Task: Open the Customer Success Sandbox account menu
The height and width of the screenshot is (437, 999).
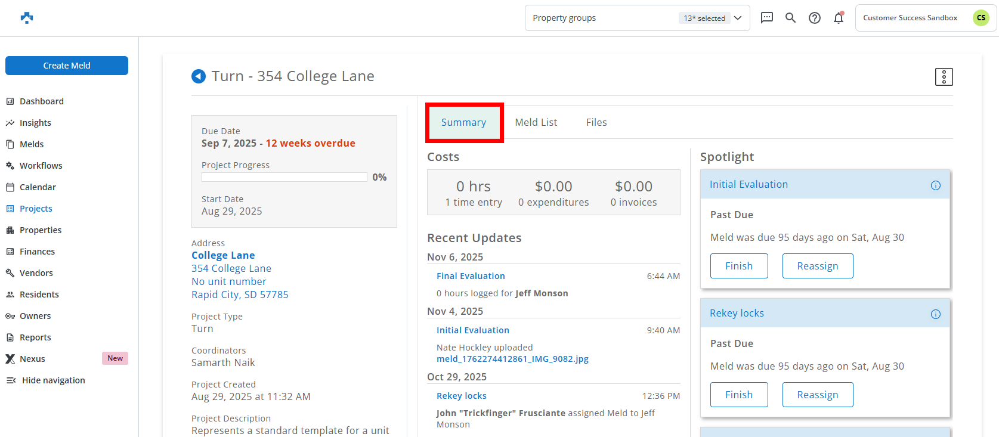Action: point(925,18)
